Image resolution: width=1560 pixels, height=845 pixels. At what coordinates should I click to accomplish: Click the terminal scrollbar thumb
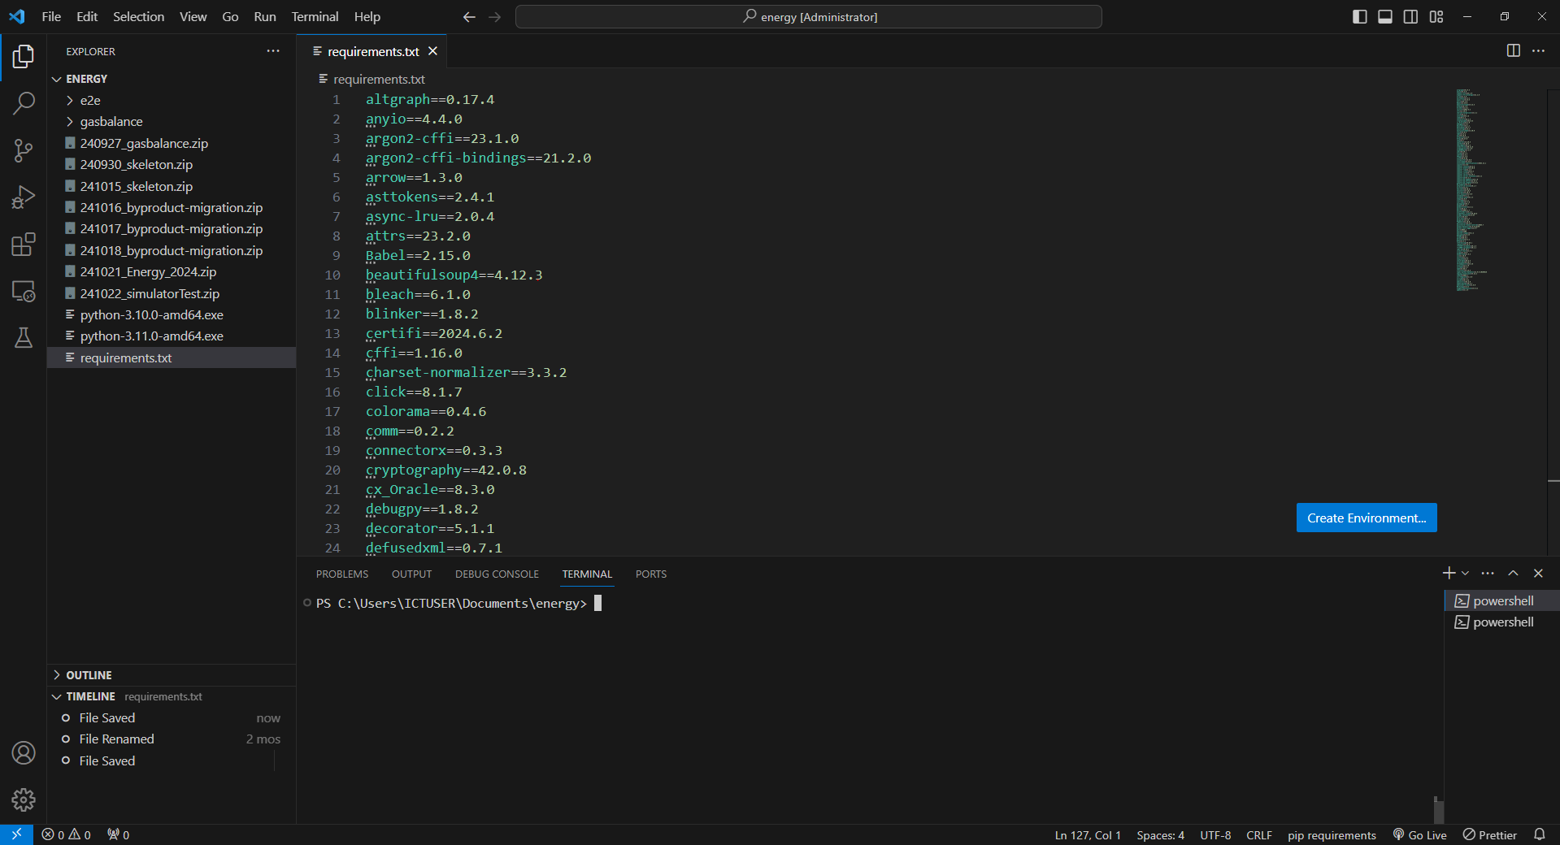point(1438,809)
